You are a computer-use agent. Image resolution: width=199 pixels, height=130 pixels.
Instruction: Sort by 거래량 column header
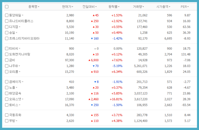(x=138, y=7)
